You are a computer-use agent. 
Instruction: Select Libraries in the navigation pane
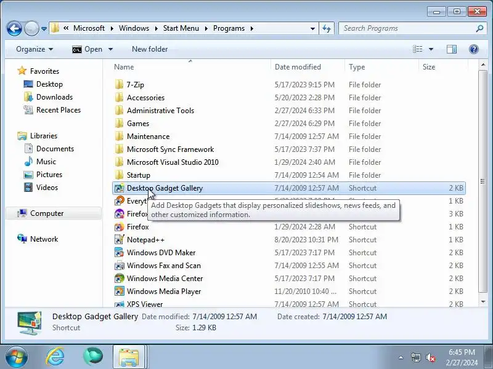tap(43, 135)
